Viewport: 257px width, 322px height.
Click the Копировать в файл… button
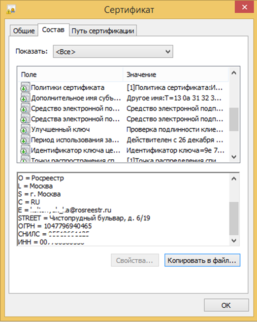[x=202, y=260]
